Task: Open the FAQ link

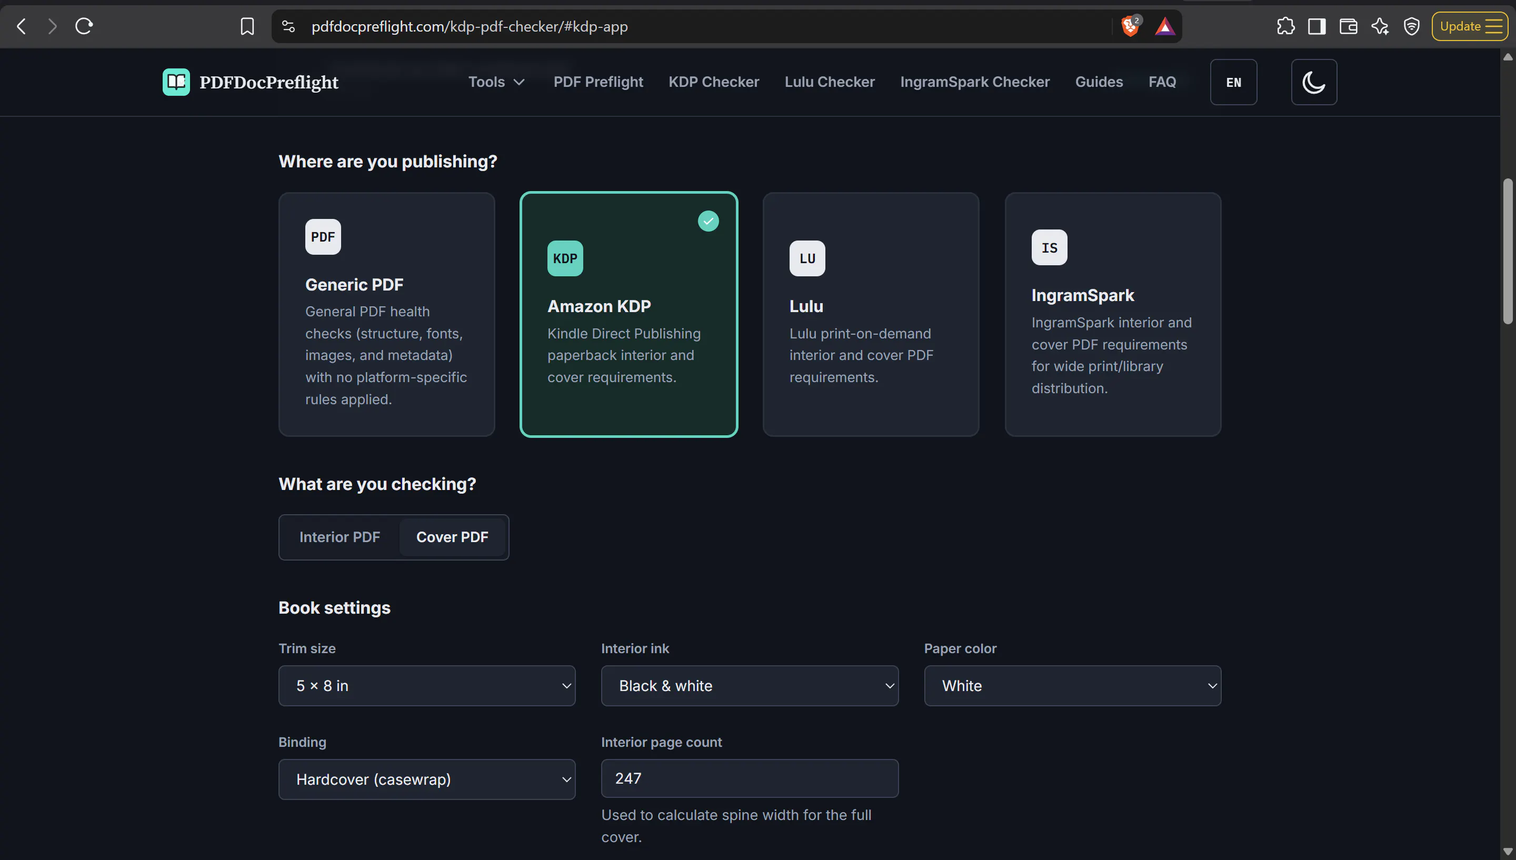Action: (x=1162, y=82)
